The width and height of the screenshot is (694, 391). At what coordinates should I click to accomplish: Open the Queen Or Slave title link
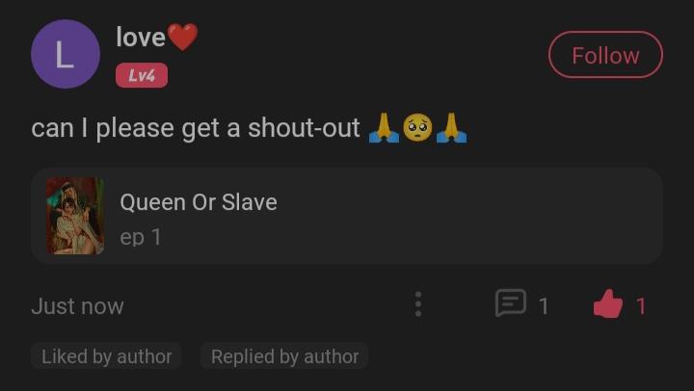click(x=199, y=202)
